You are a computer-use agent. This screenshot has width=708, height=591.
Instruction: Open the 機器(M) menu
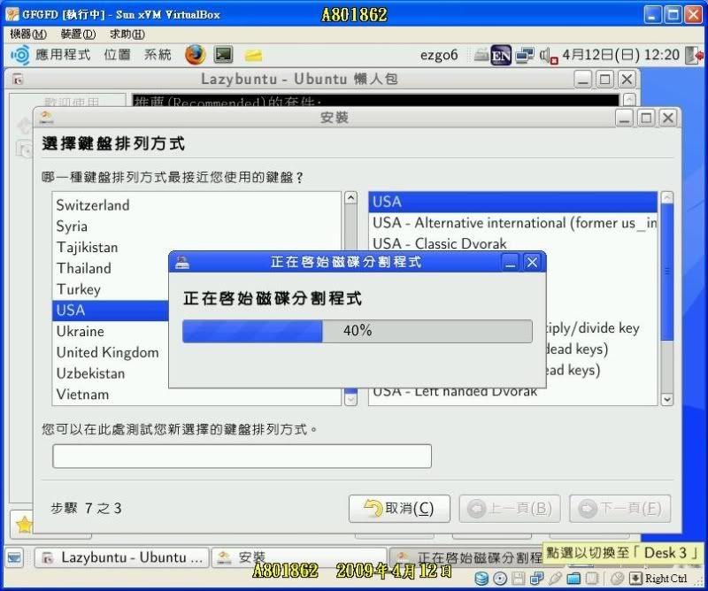[28, 35]
